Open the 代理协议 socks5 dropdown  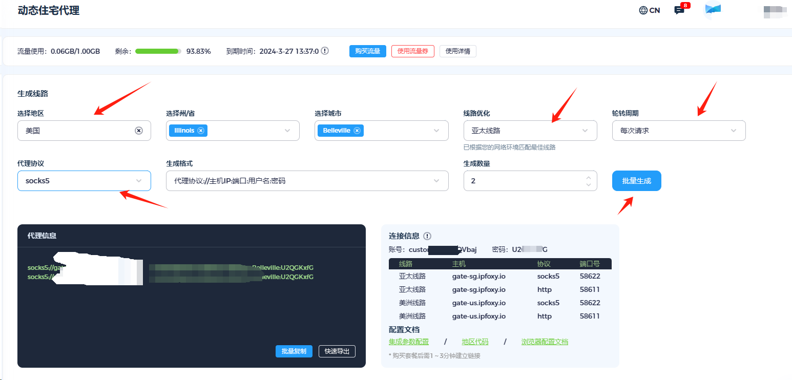point(84,181)
